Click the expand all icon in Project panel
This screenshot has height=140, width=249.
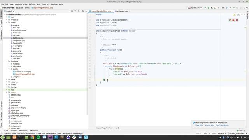pos(75,11)
